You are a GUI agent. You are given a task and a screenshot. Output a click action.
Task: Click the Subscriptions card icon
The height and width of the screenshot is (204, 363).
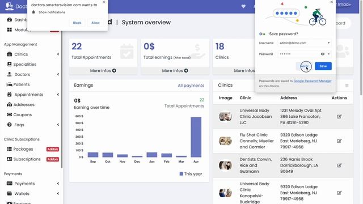click(9, 159)
